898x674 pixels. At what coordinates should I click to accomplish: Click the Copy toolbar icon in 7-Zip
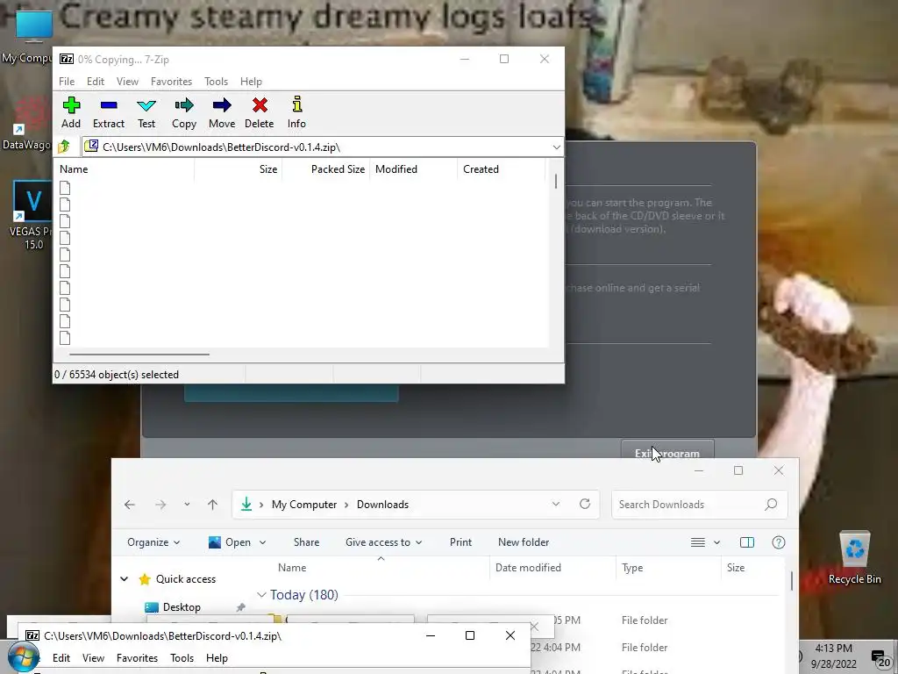coord(184,113)
